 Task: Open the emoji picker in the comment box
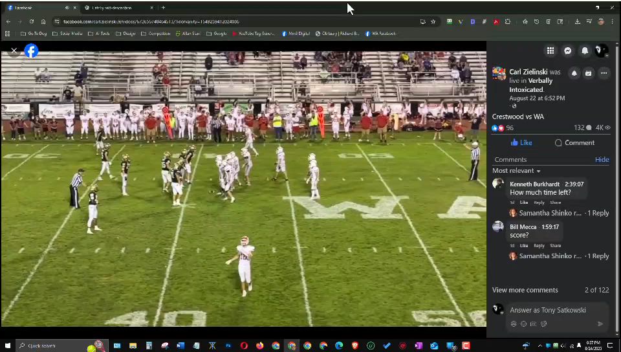[x=523, y=324]
